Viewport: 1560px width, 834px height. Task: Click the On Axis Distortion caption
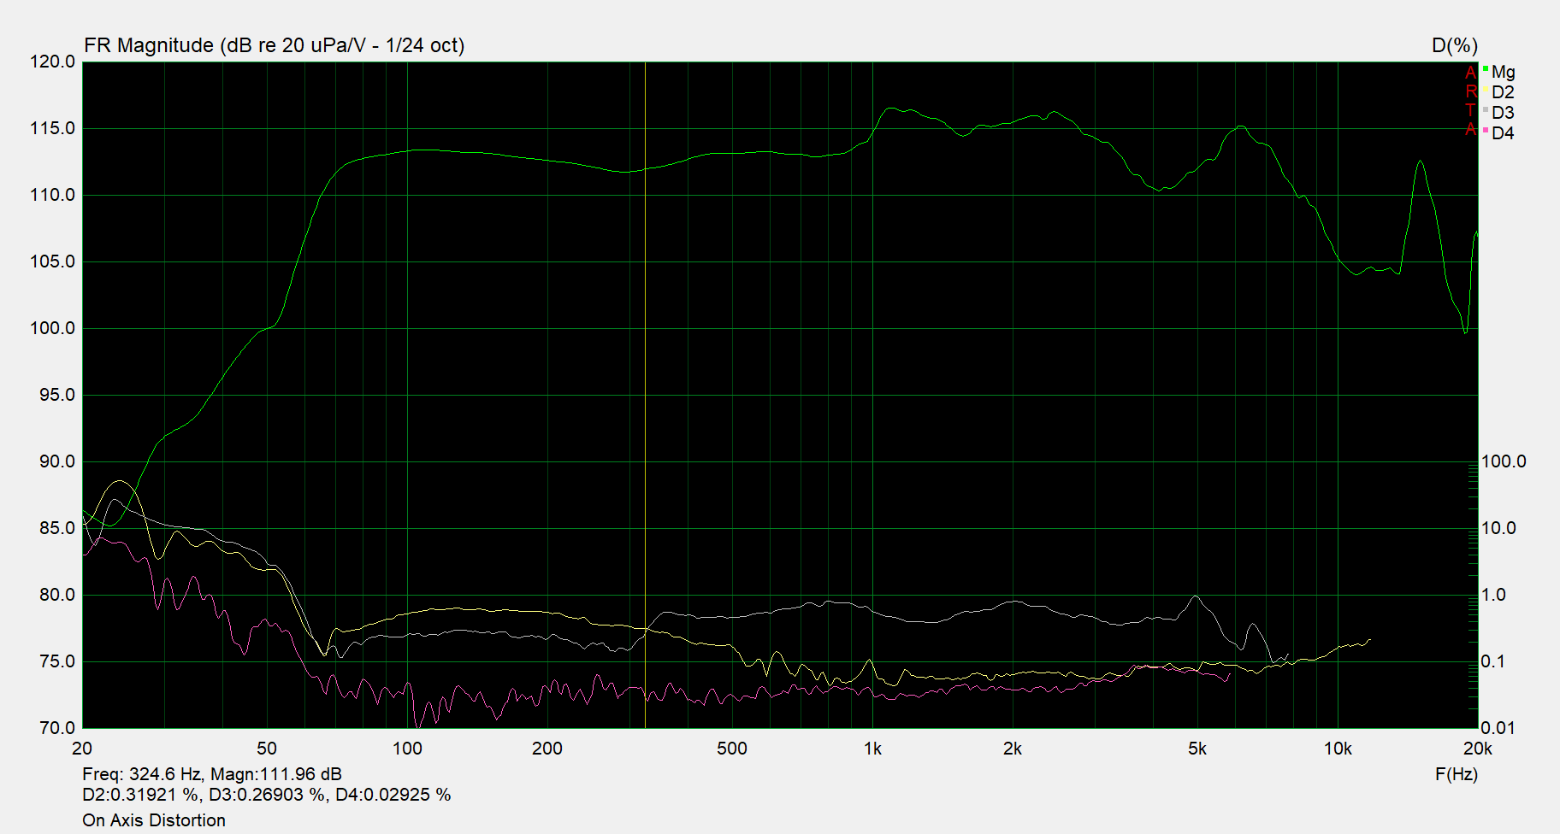(154, 820)
